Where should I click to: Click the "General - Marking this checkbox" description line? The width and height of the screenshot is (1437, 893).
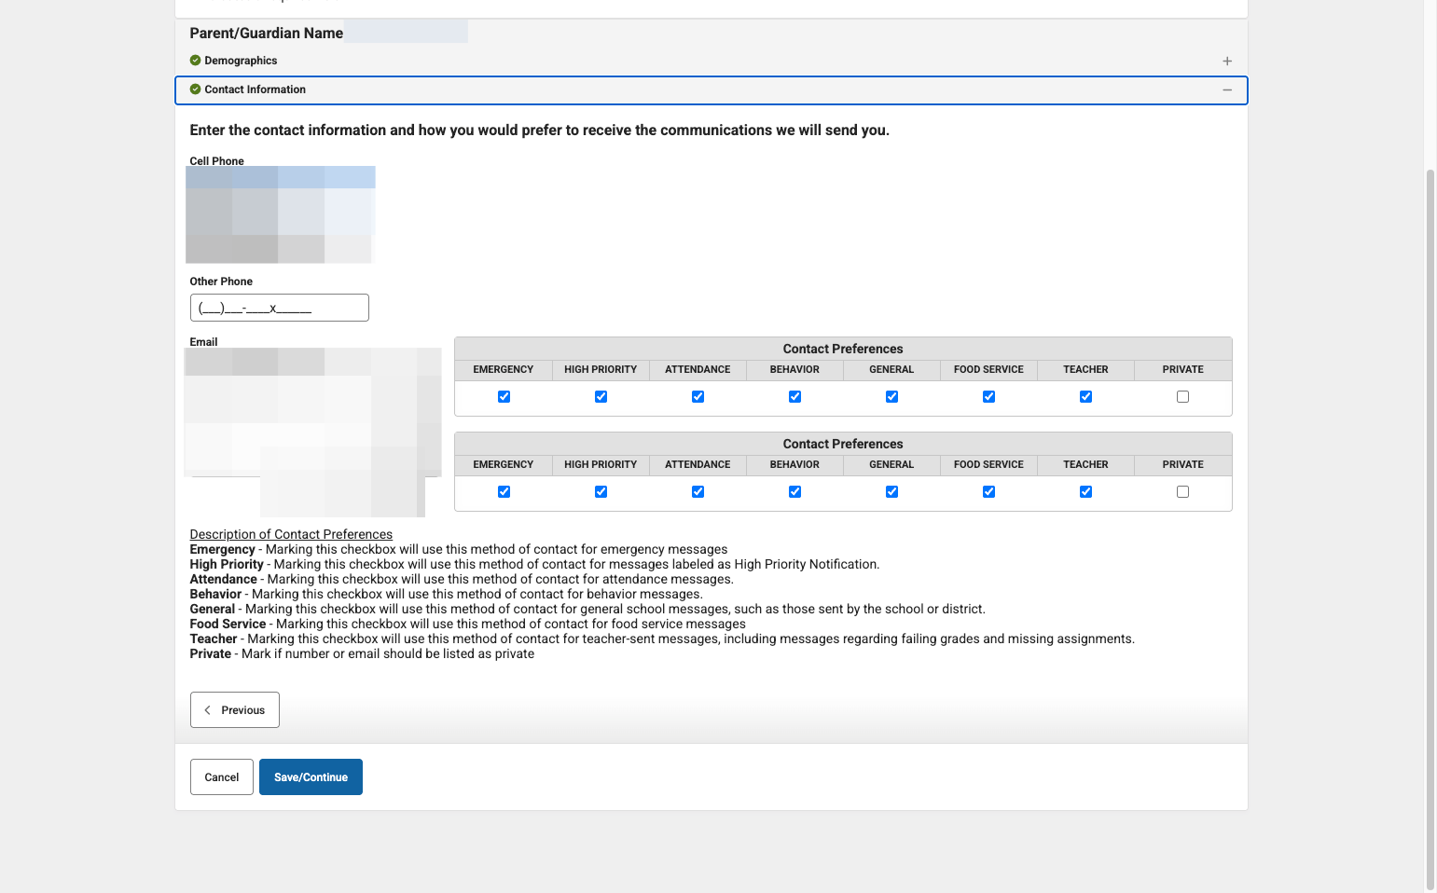[587, 610]
